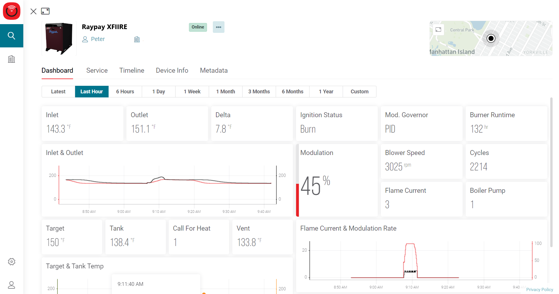The width and height of the screenshot is (559, 294).
Task: Close the device detail panel
Action: pos(33,11)
